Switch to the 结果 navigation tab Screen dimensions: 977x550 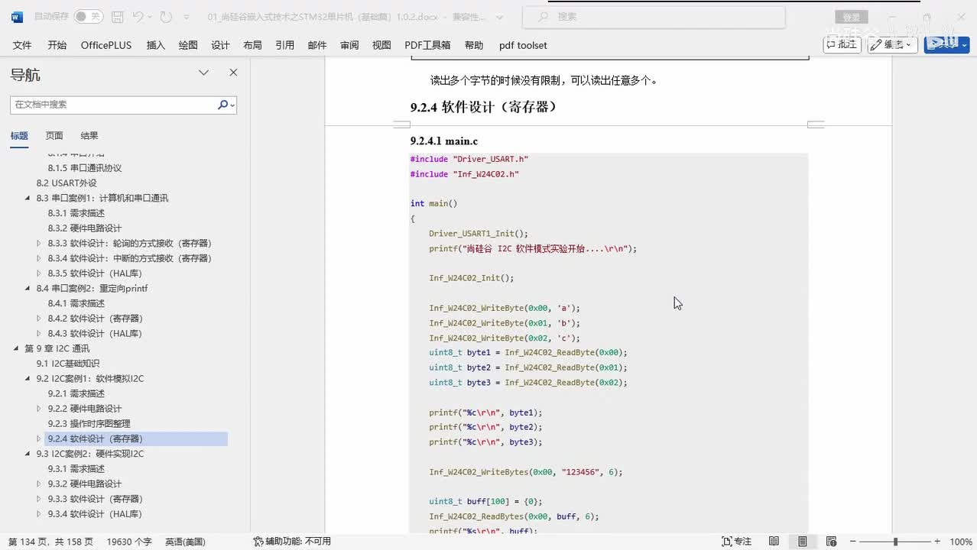coord(89,135)
